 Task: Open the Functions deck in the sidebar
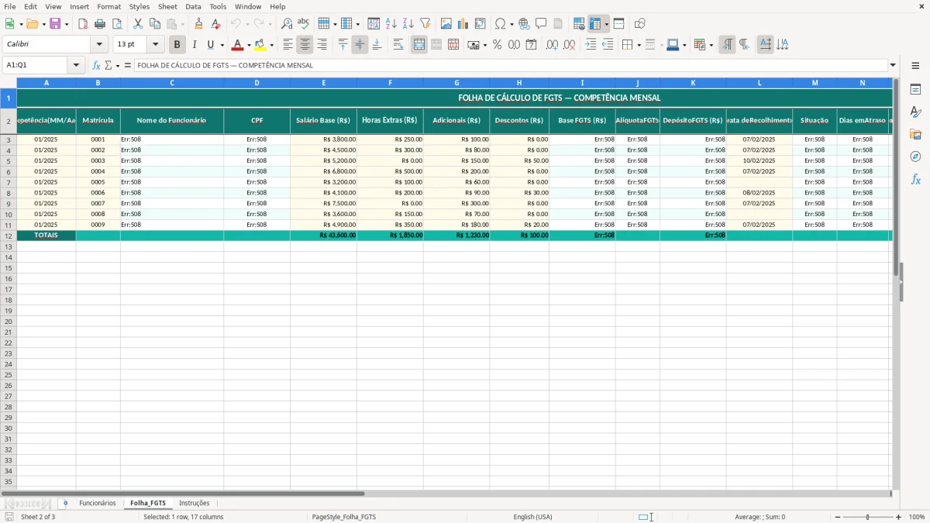click(x=916, y=179)
